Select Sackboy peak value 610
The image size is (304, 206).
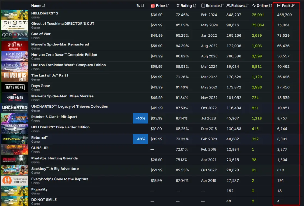[281, 170]
